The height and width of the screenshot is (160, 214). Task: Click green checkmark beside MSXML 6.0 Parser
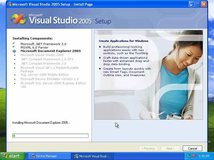[14, 46]
